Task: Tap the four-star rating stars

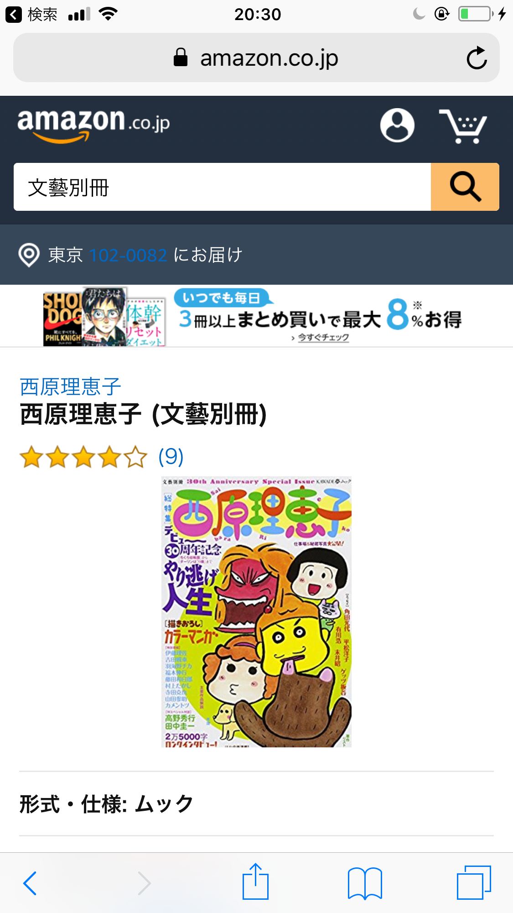Action: tap(83, 457)
